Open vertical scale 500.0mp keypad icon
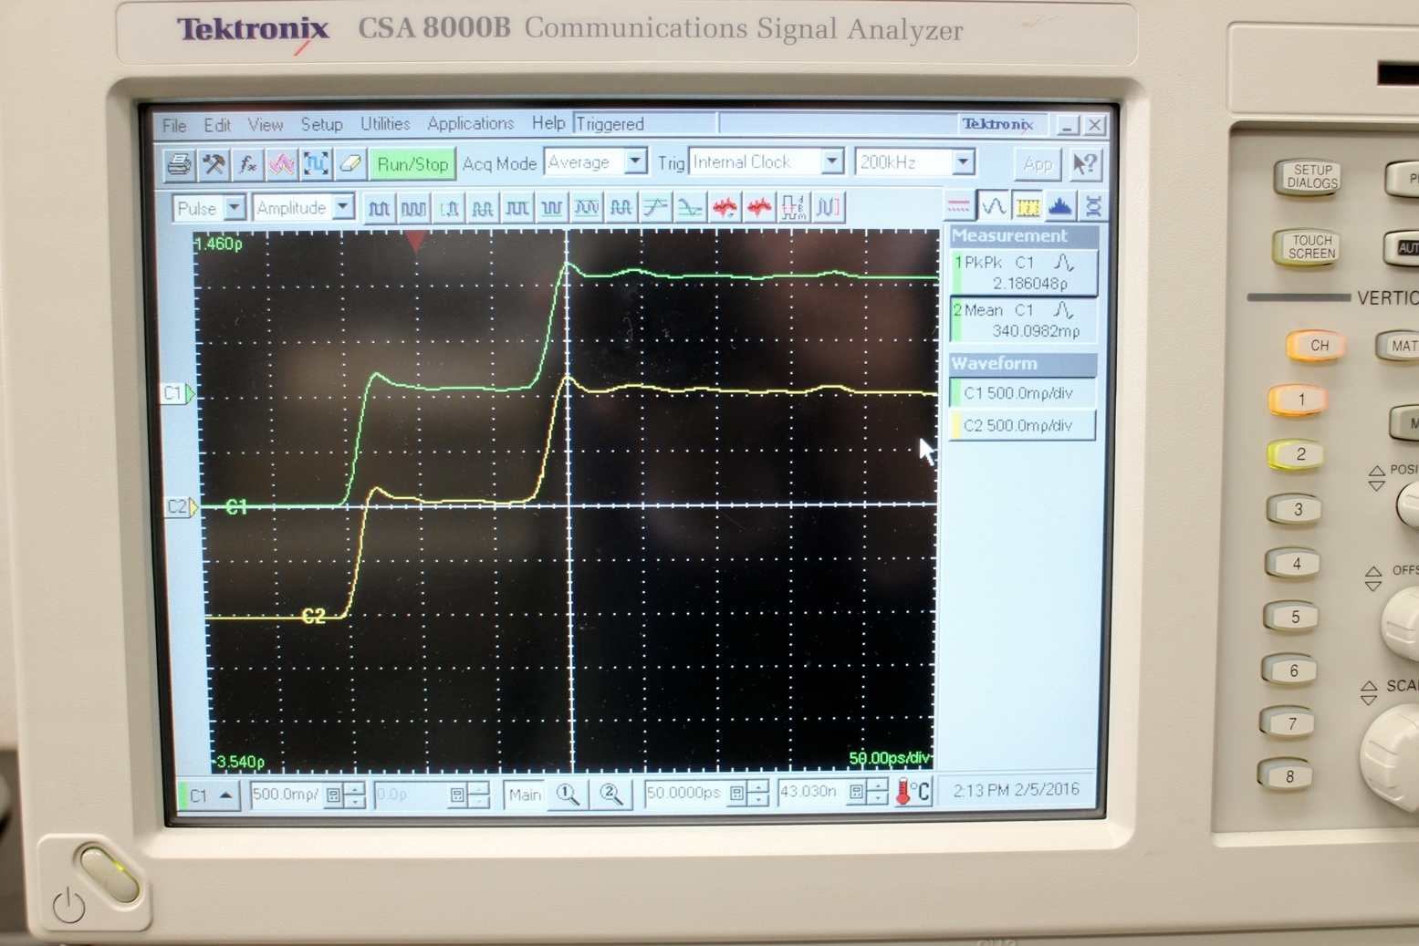The width and height of the screenshot is (1419, 946). (334, 795)
